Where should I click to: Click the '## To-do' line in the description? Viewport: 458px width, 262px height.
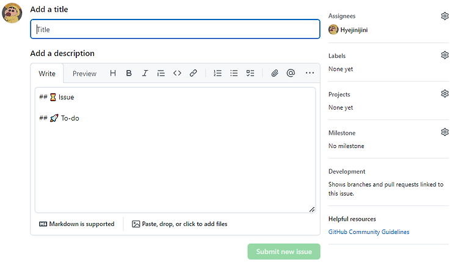click(x=59, y=118)
